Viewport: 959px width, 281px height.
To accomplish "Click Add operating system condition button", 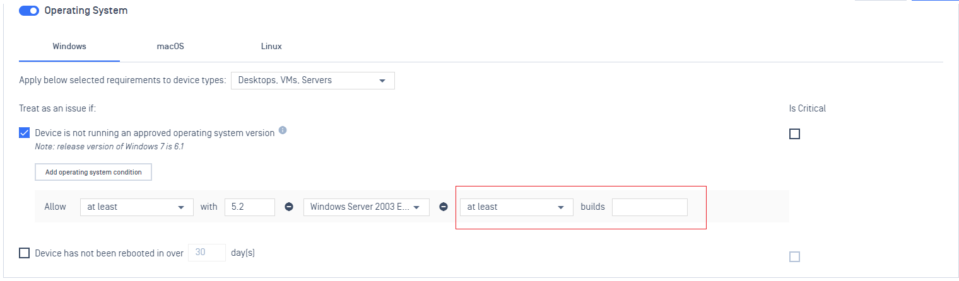I will pos(93,172).
